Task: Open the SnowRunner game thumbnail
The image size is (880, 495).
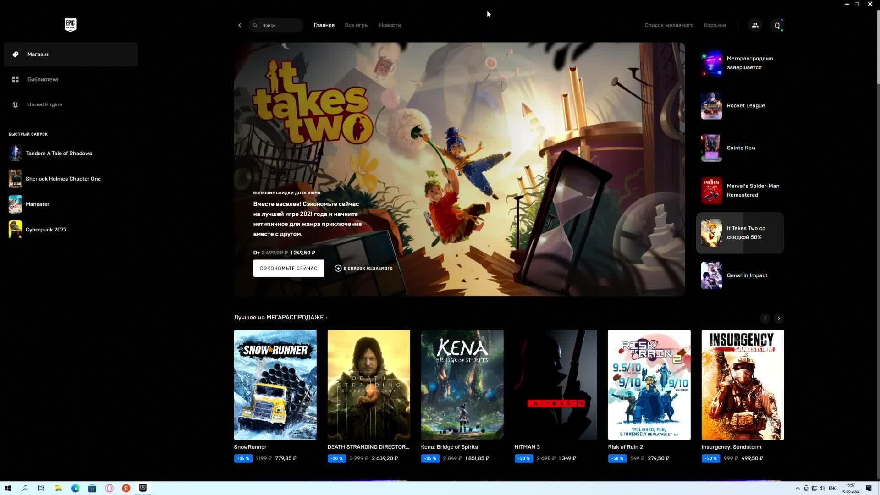Action: tap(275, 385)
